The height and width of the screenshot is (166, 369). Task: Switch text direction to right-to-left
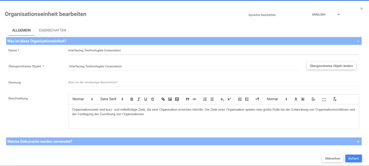pos(257,99)
